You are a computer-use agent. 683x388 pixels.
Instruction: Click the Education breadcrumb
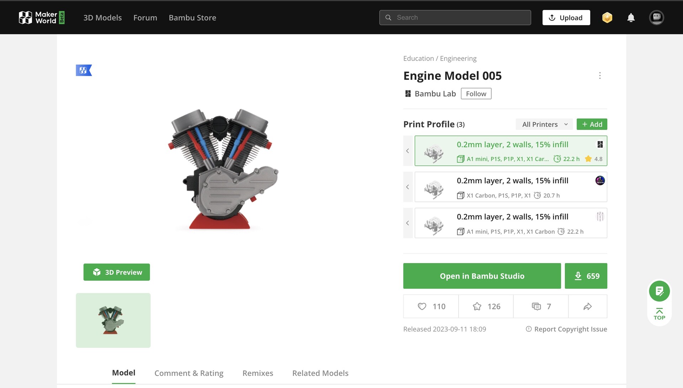click(x=418, y=58)
